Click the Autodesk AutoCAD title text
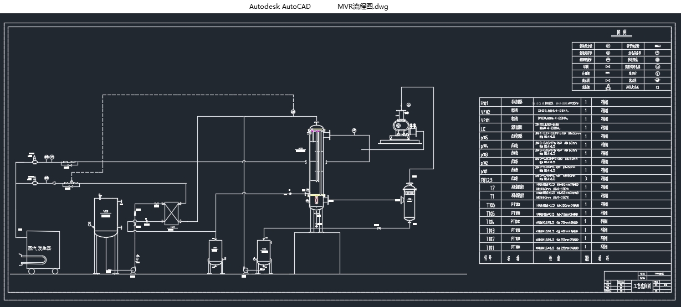The width and height of the screenshot is (681, 307). 280,7
